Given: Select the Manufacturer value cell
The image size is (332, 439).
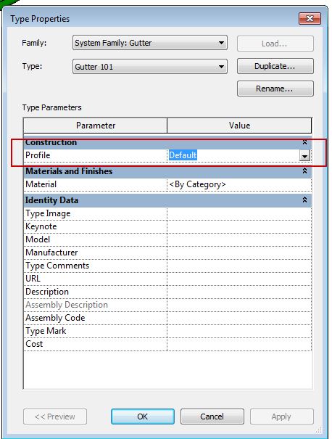Looking at the screenshot, I should pyautogui.click(x=239, y=253).
